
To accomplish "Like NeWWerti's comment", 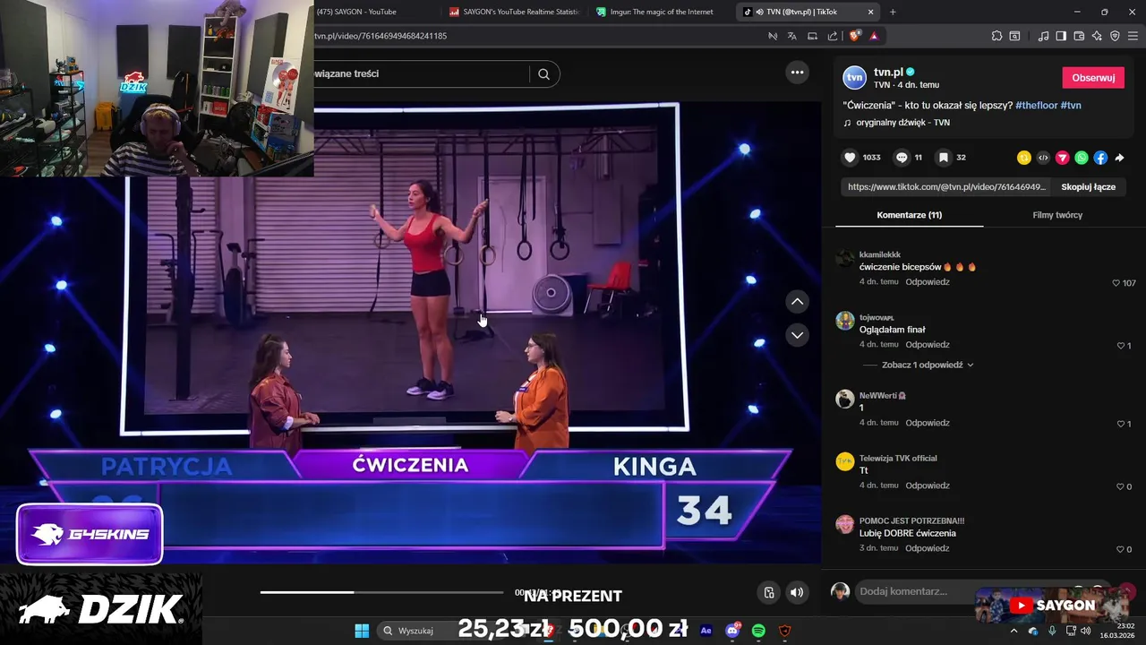I will pyautogui.click(x=1121, y=424).
